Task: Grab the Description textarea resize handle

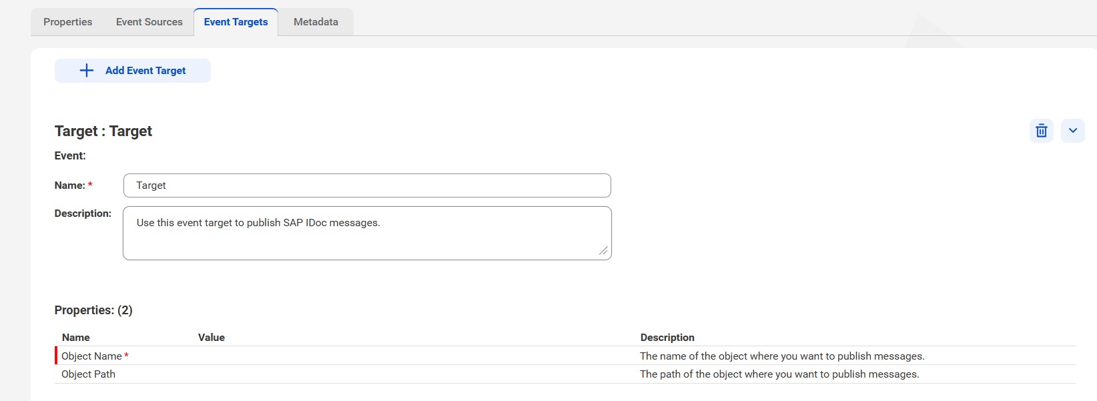Action: [603, 251]
